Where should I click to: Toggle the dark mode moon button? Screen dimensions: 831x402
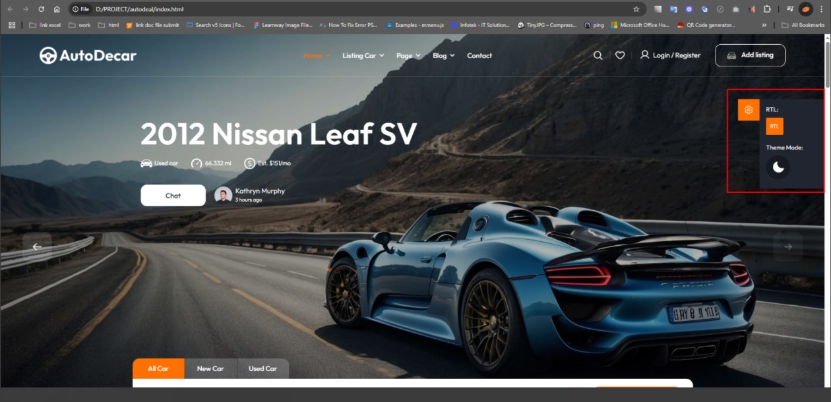pyautogui.click(x=778, y=167)
